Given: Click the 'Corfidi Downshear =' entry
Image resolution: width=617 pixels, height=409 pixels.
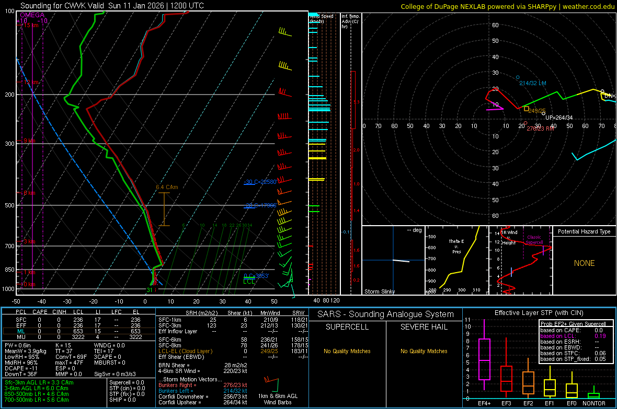Looking at the screenshot, I should 184,396.
